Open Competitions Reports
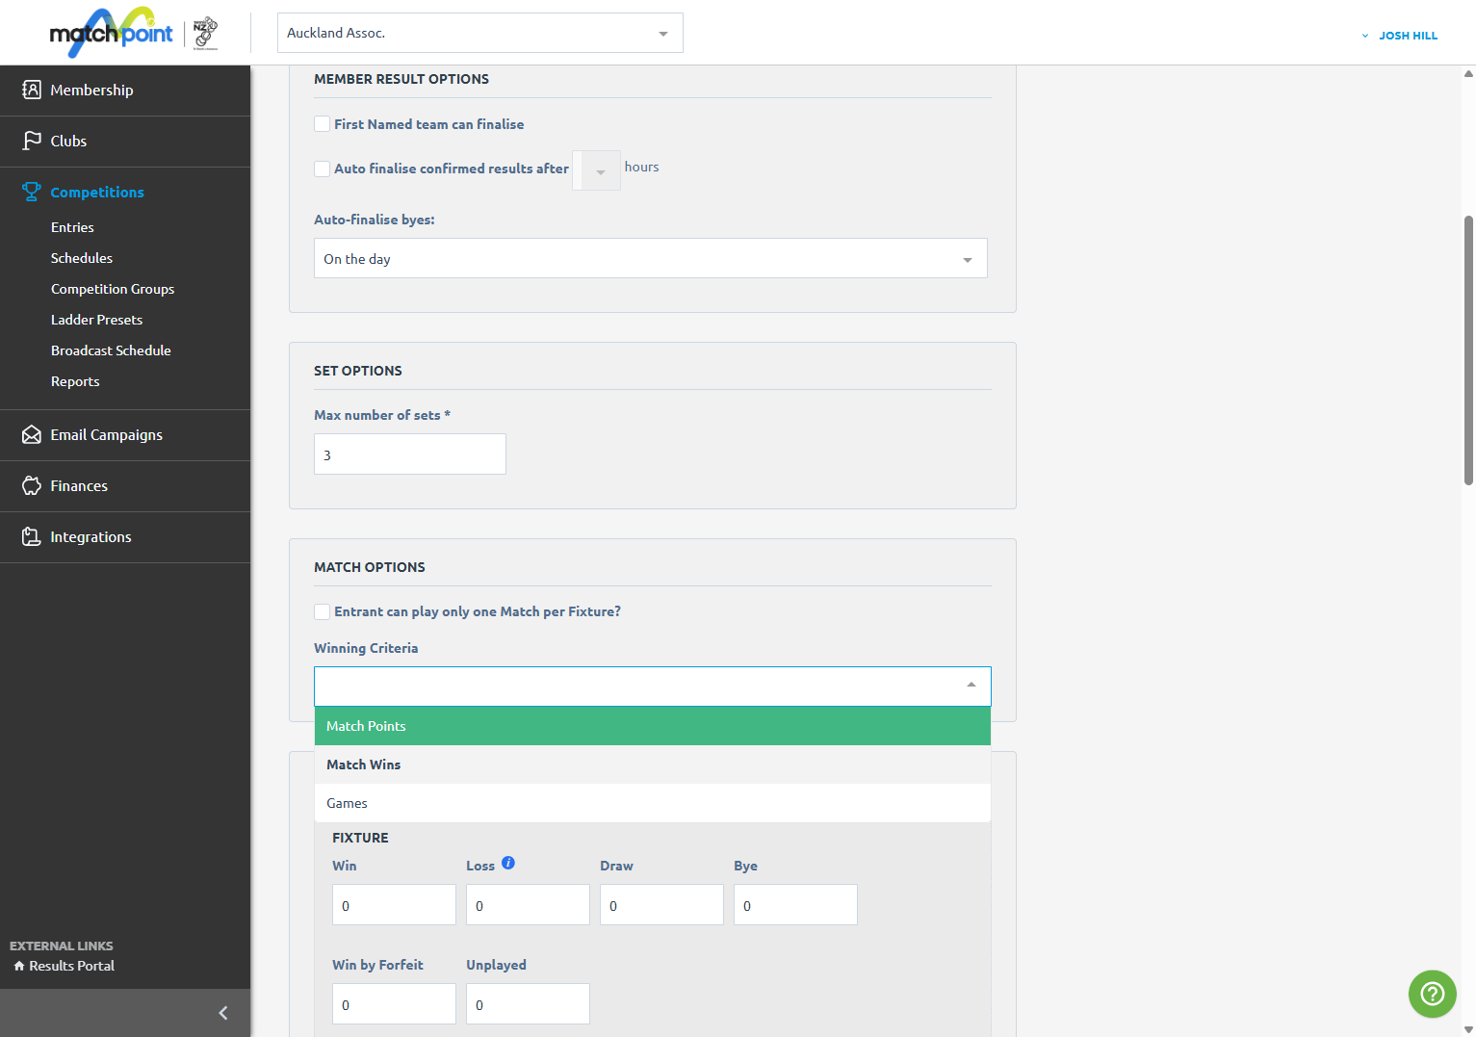 (75, 381)
